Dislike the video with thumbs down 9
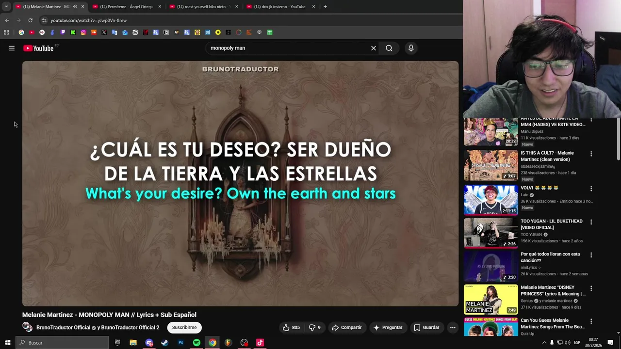621x349 pixels. pos(315,328)
